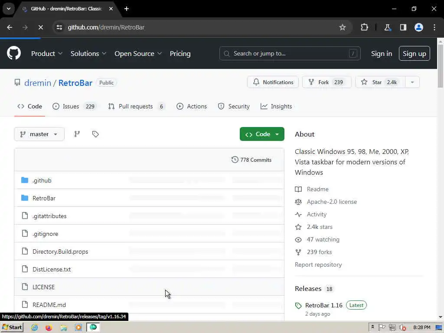Open the .github folder
The image size is (444, 333).
42,180
